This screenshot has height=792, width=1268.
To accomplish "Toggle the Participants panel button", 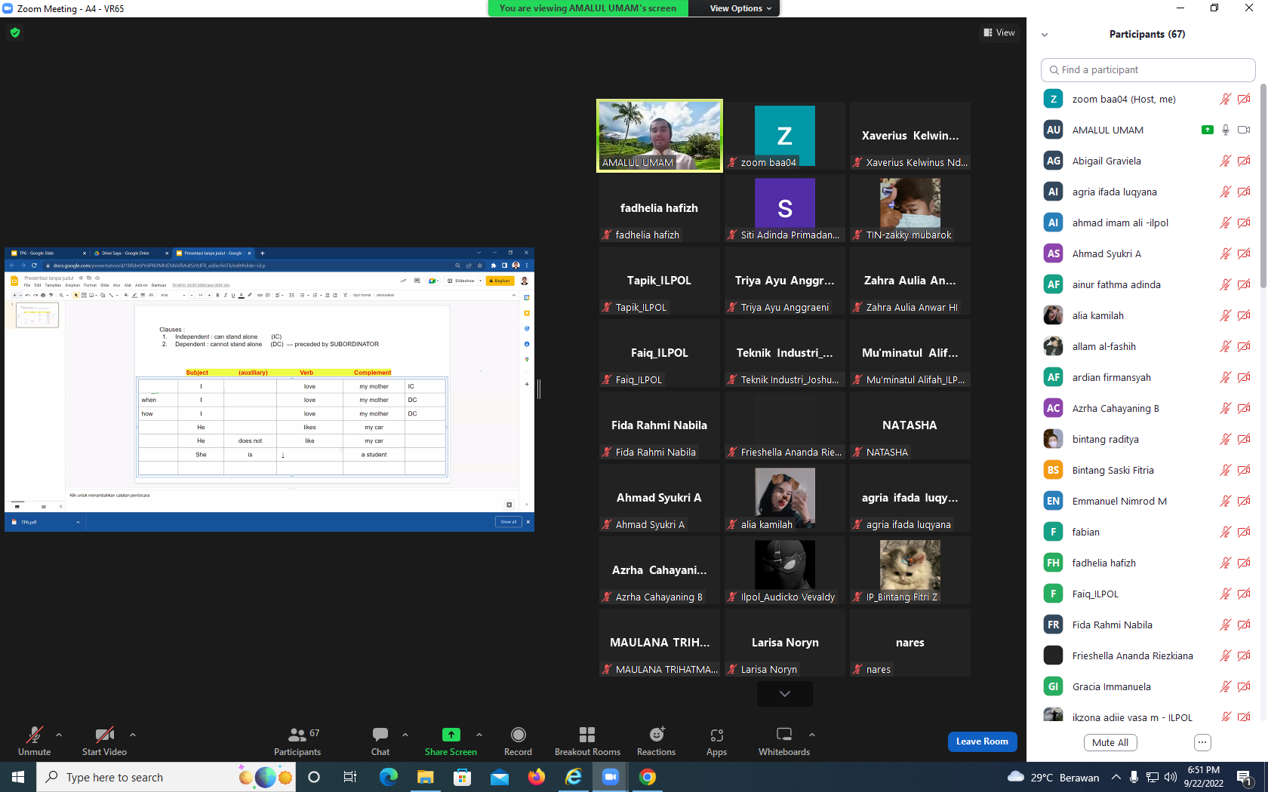I will pos(297,735).
